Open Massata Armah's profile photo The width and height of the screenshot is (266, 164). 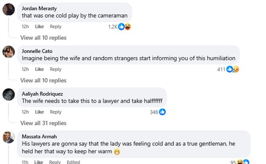pyautogui.click(x=9, y=137)
